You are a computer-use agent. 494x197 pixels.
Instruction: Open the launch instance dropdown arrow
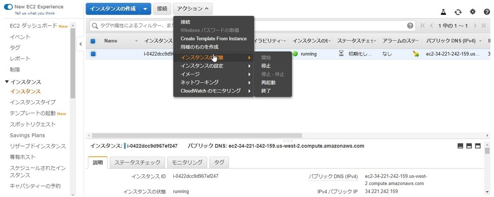coord(145,9)
